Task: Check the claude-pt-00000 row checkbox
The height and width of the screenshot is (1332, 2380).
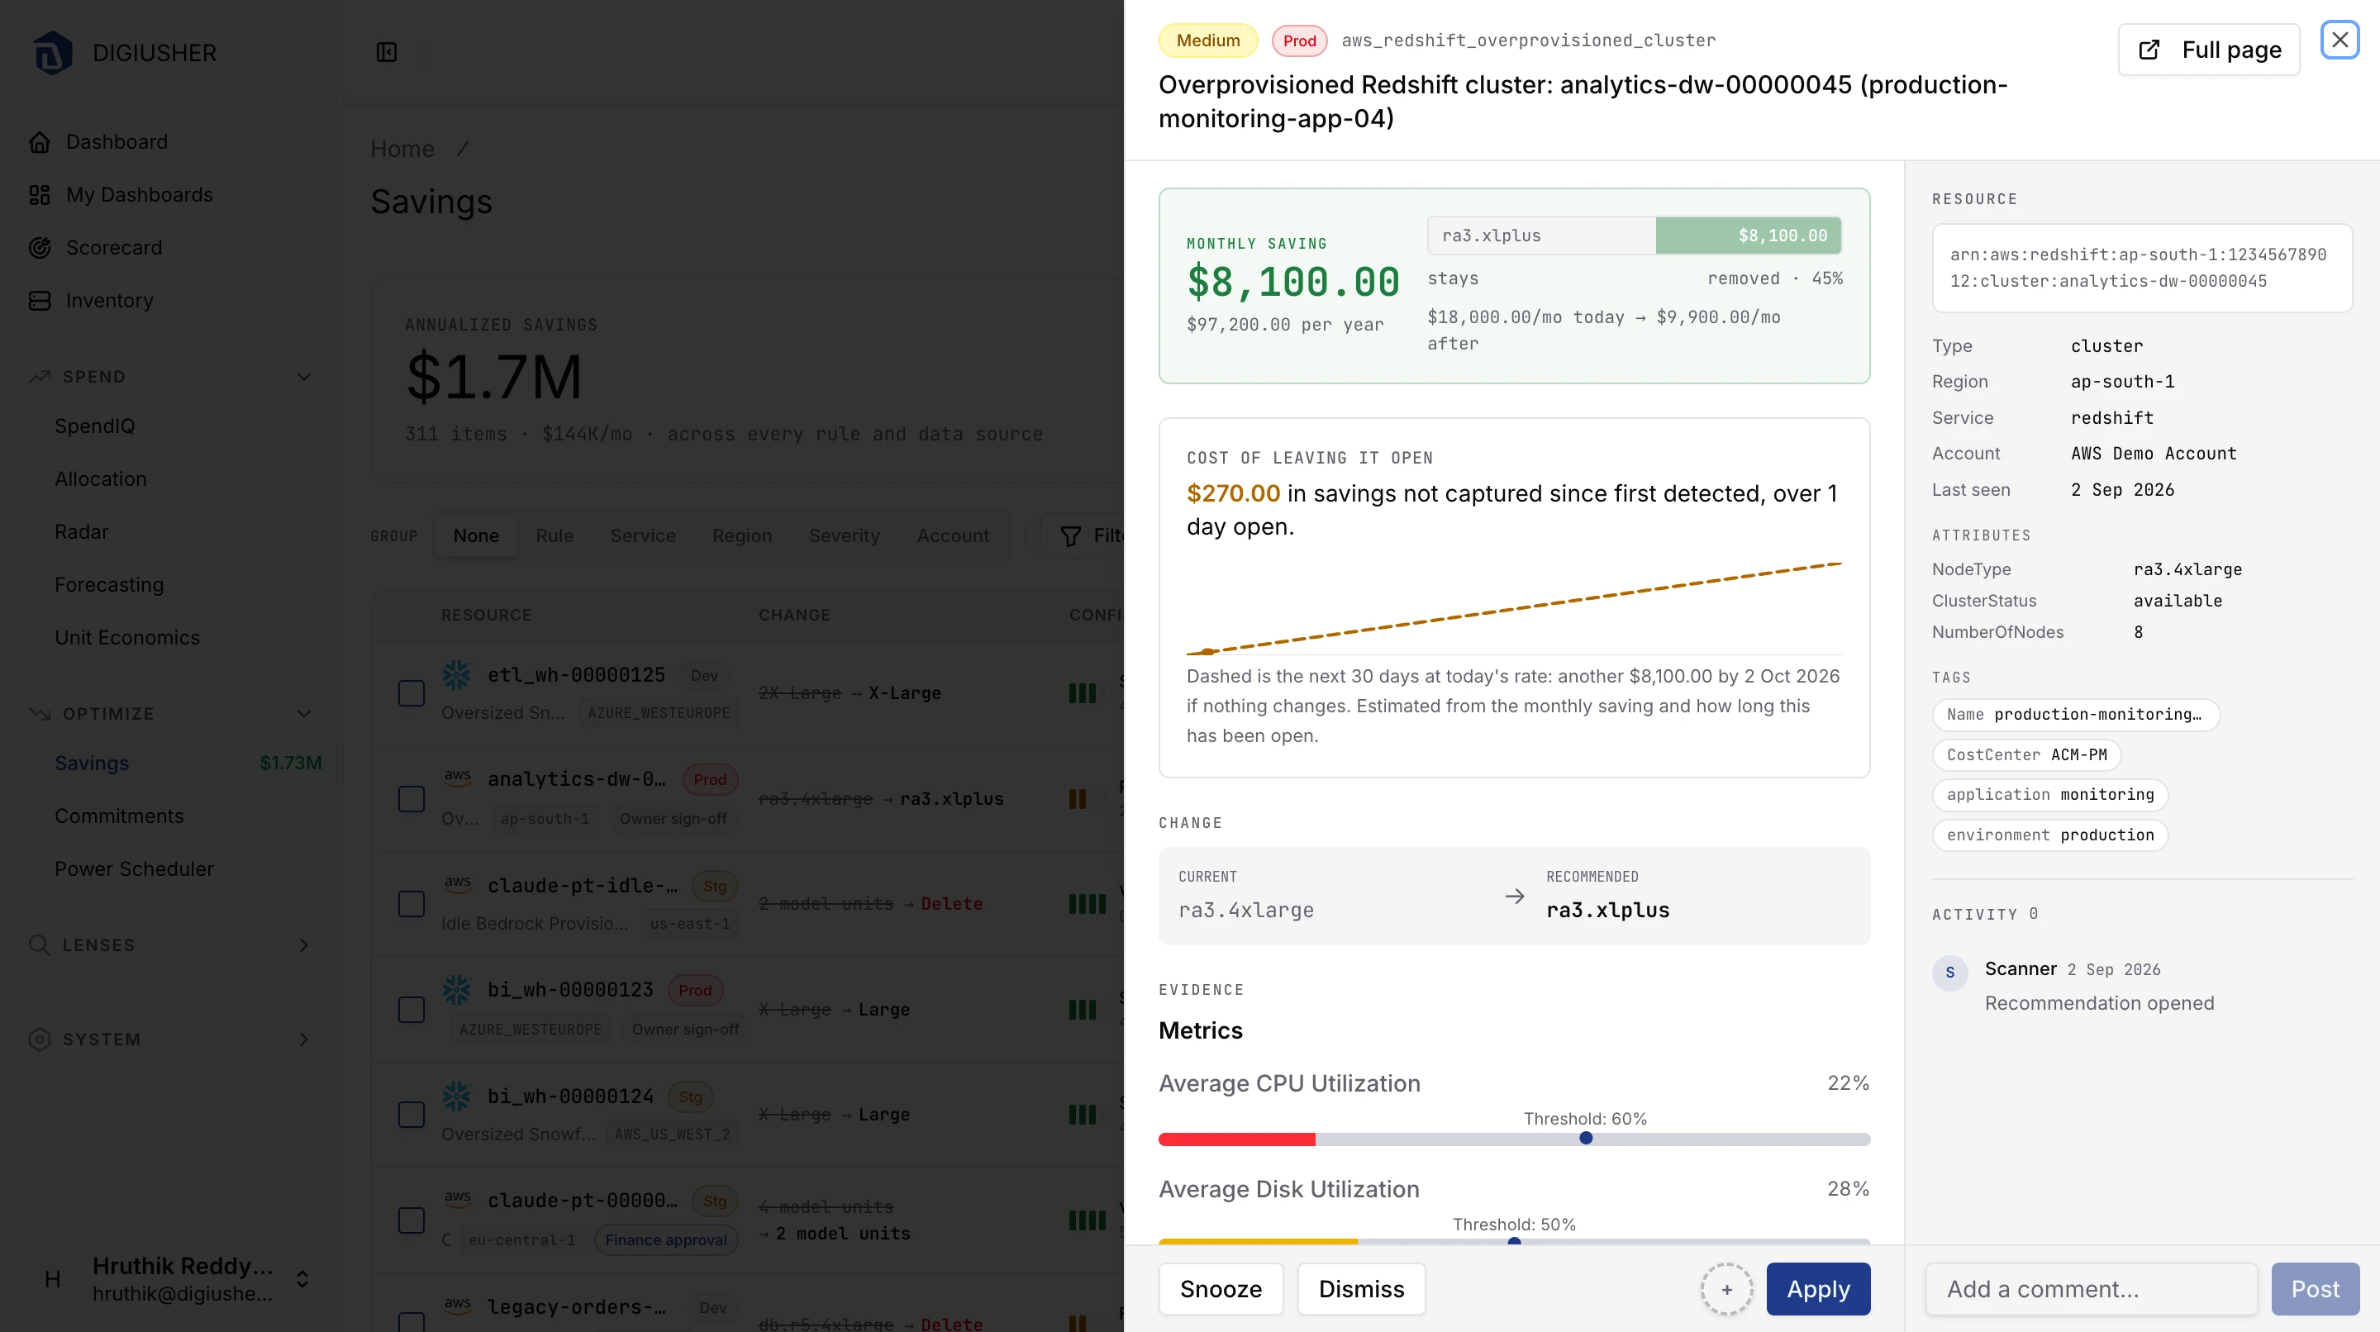Action: pos(412,1220)
